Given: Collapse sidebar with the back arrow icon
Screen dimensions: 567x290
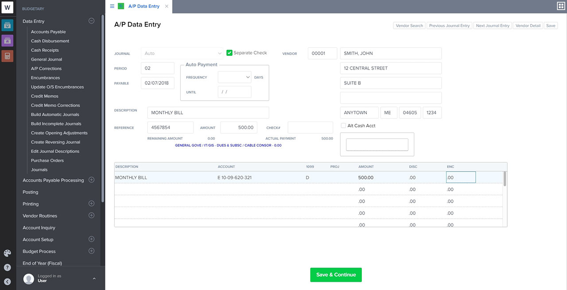Looking at the screenshot, I should click(x=8, y=281).
